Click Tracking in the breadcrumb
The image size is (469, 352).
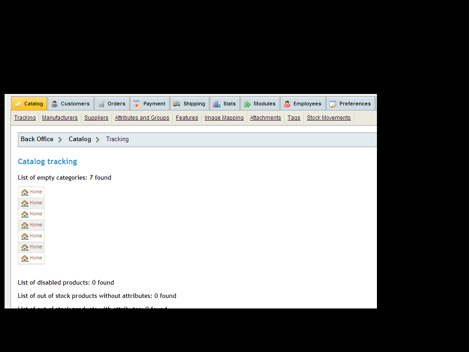click(x=117, y=139)
